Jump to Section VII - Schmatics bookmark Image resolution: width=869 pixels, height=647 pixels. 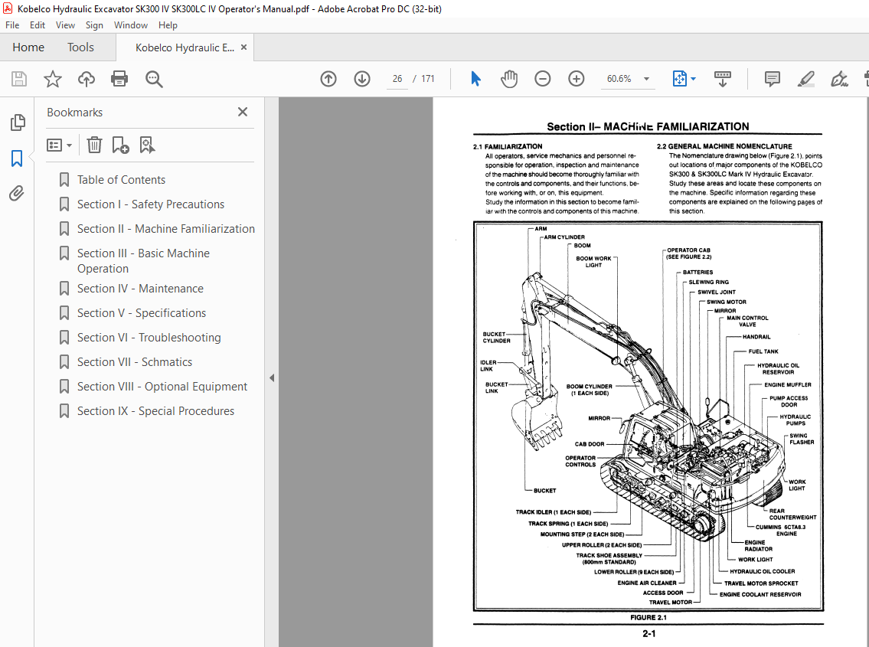[135, 361]
